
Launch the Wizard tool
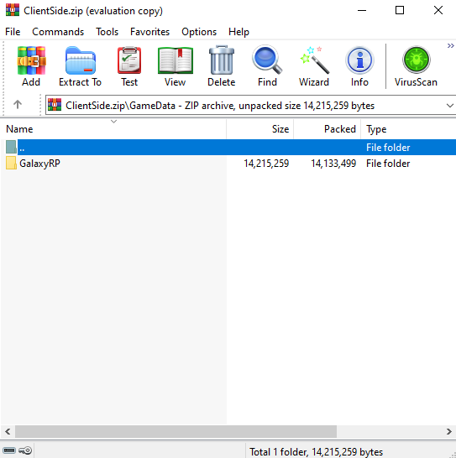(x=314, y=66)
